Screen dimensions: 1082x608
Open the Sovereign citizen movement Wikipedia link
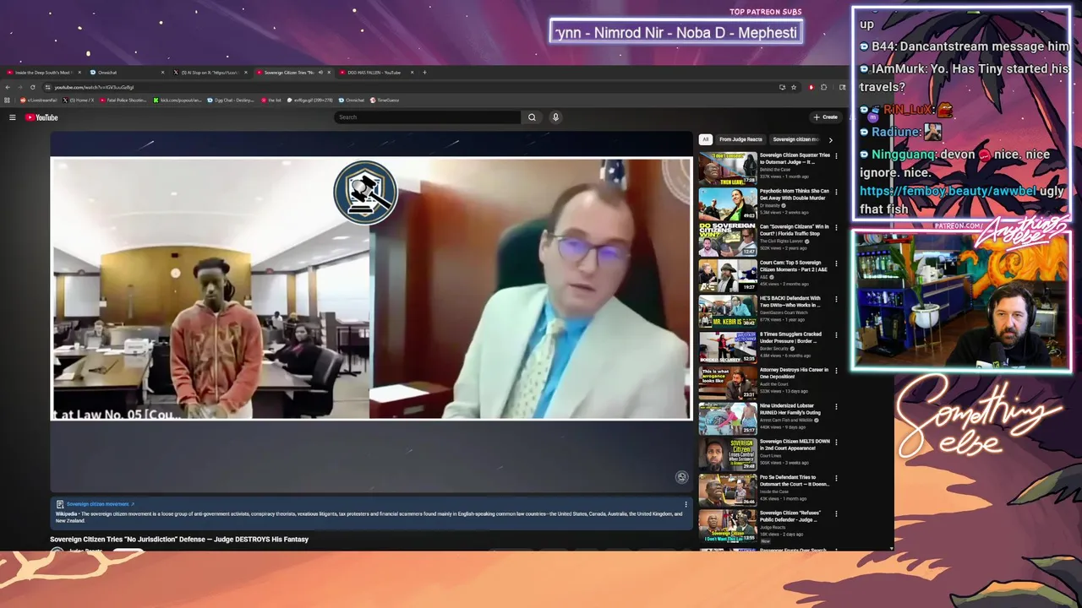pyautogui.click(x=100, y=504)
